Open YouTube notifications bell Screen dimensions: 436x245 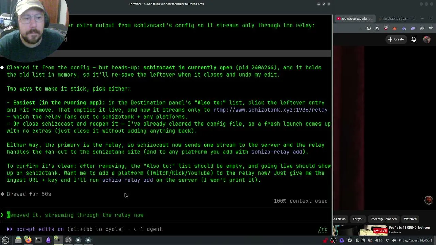(x=414, y=39)
